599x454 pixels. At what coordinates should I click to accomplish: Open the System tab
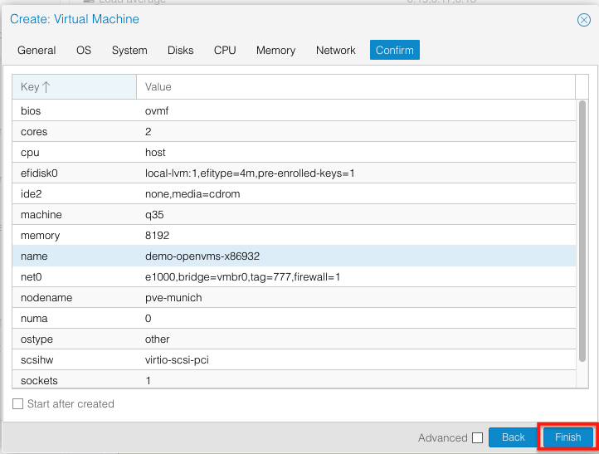coord(129,50)
